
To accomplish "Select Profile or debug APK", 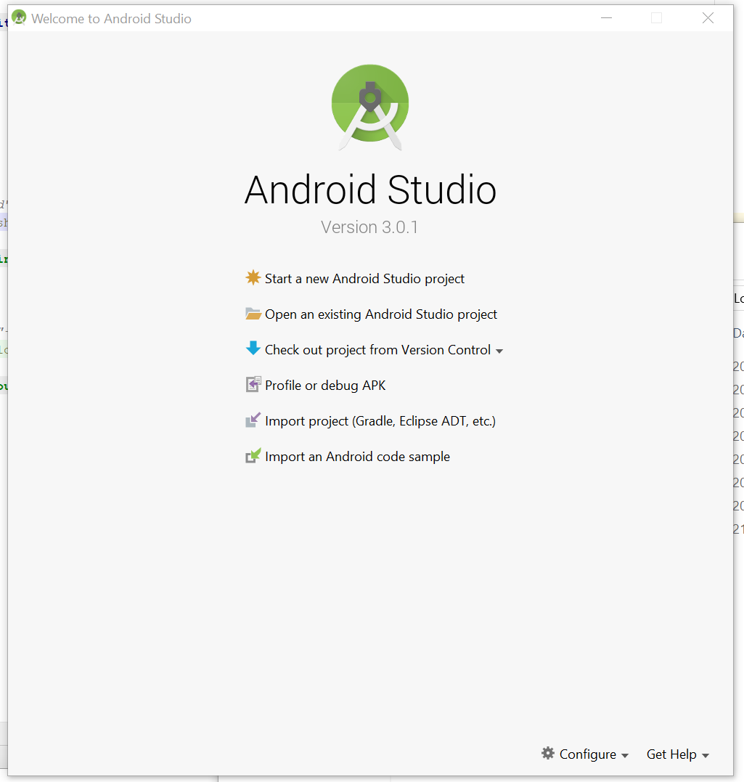I will click(x=325, y=386).
